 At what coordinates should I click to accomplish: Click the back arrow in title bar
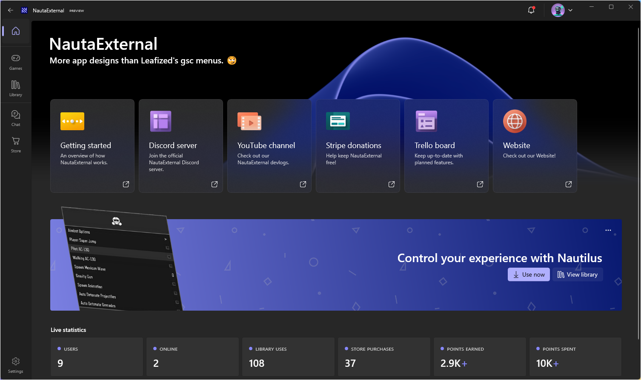(x=11, y=10)
